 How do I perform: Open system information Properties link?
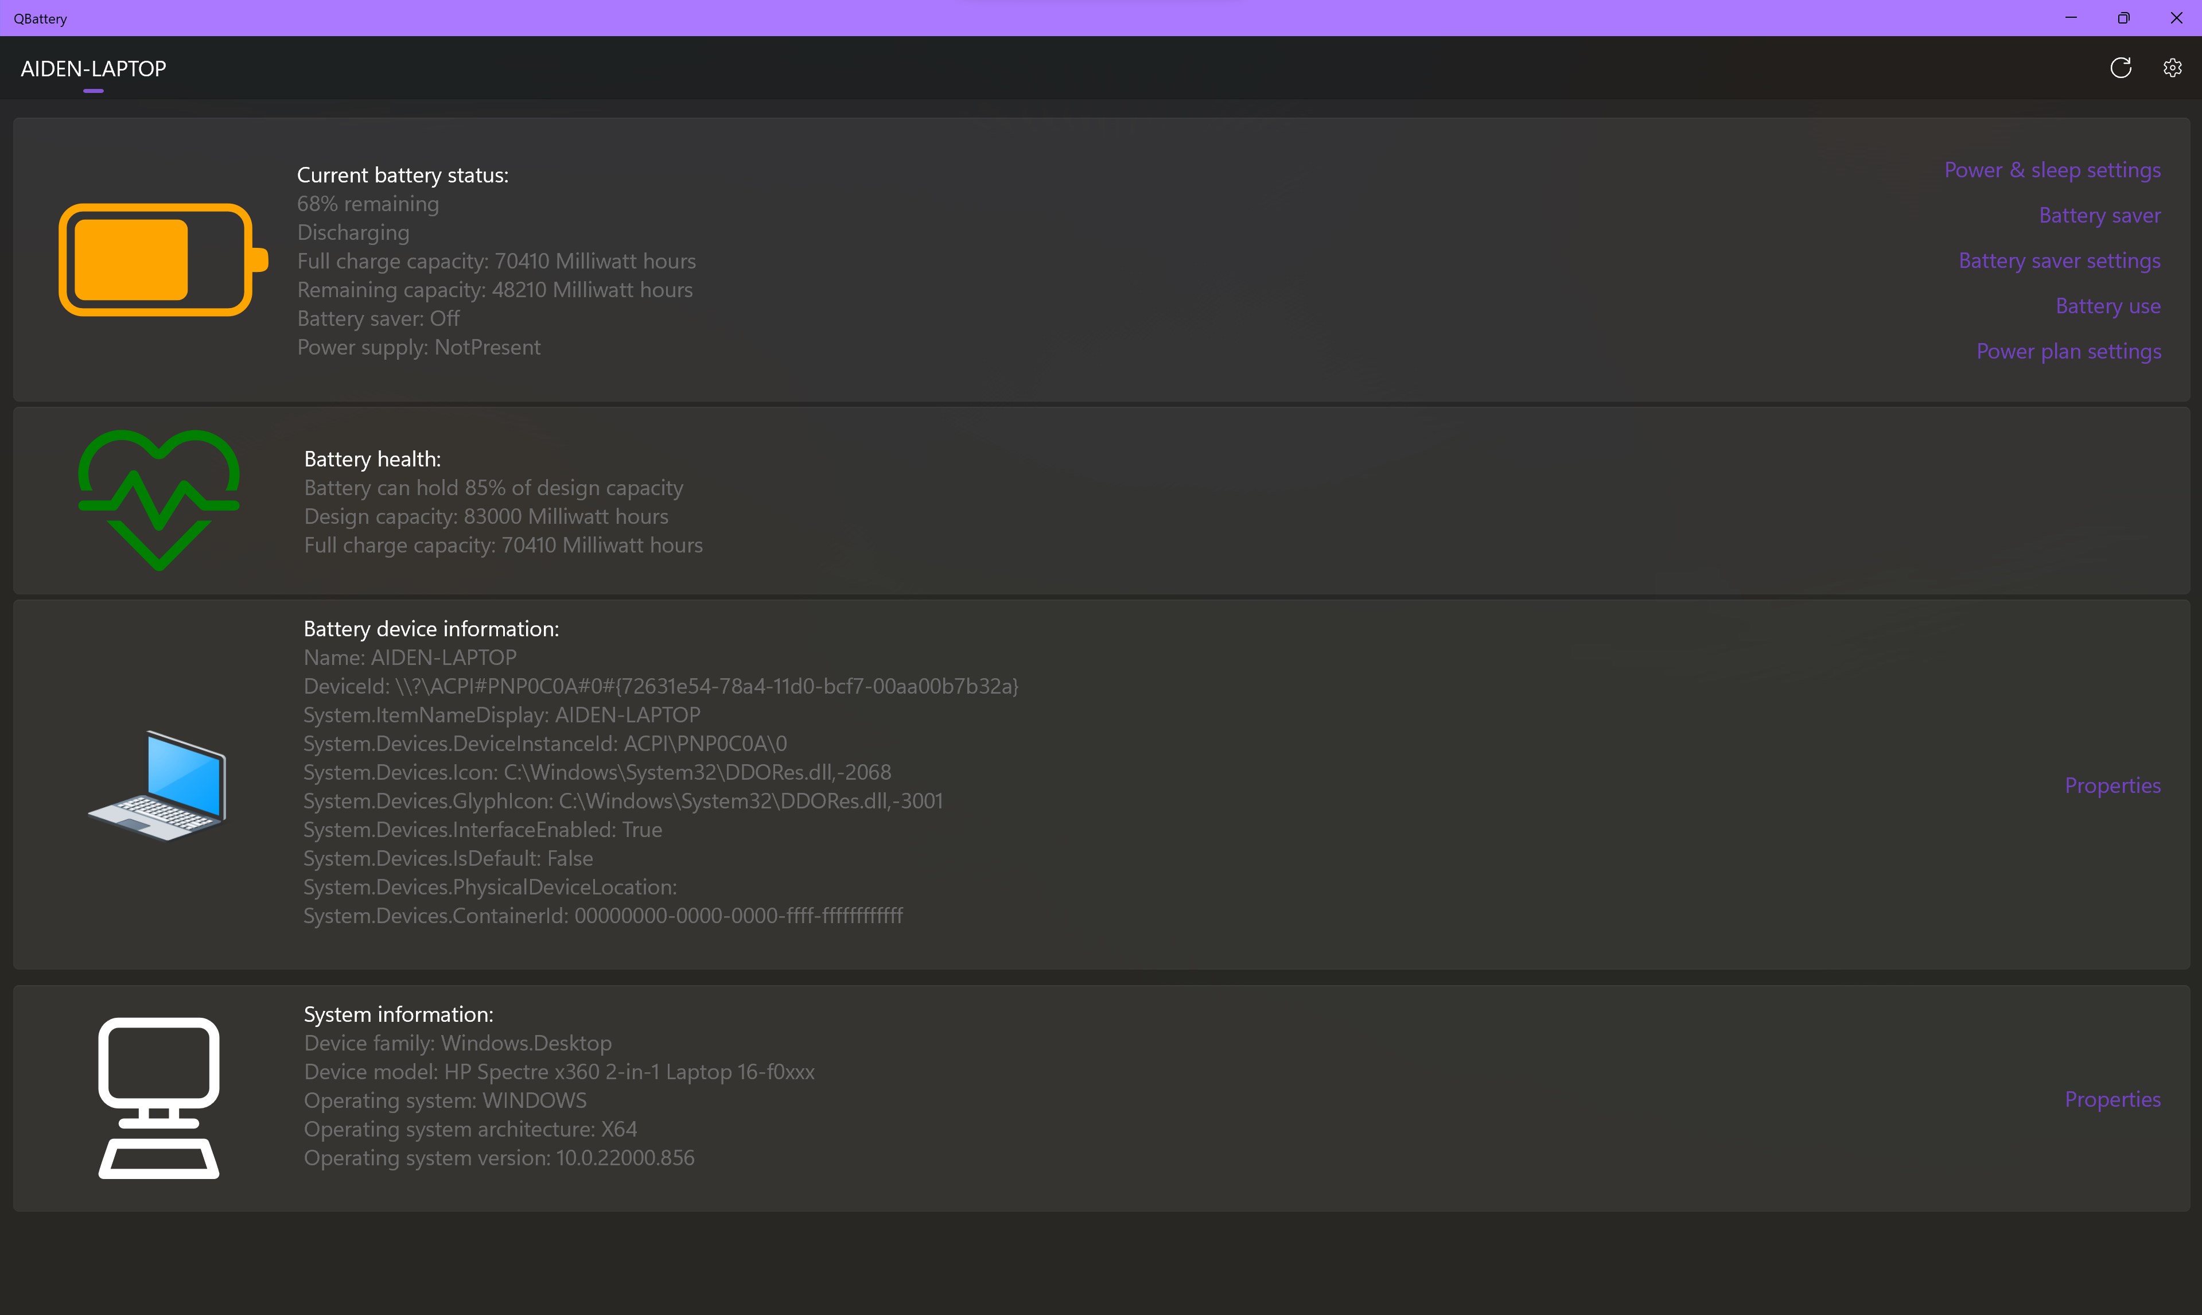(2111, 1099)
